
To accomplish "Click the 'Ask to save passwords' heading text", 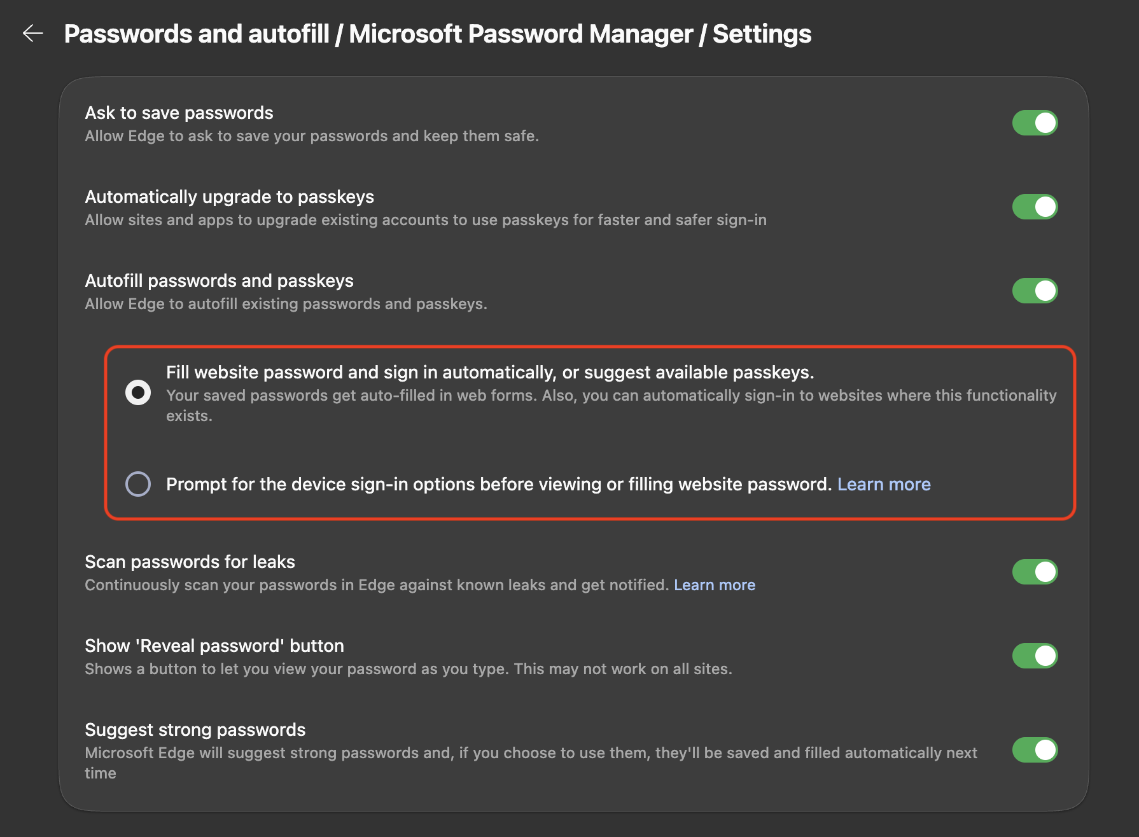I will coord(179,113).
